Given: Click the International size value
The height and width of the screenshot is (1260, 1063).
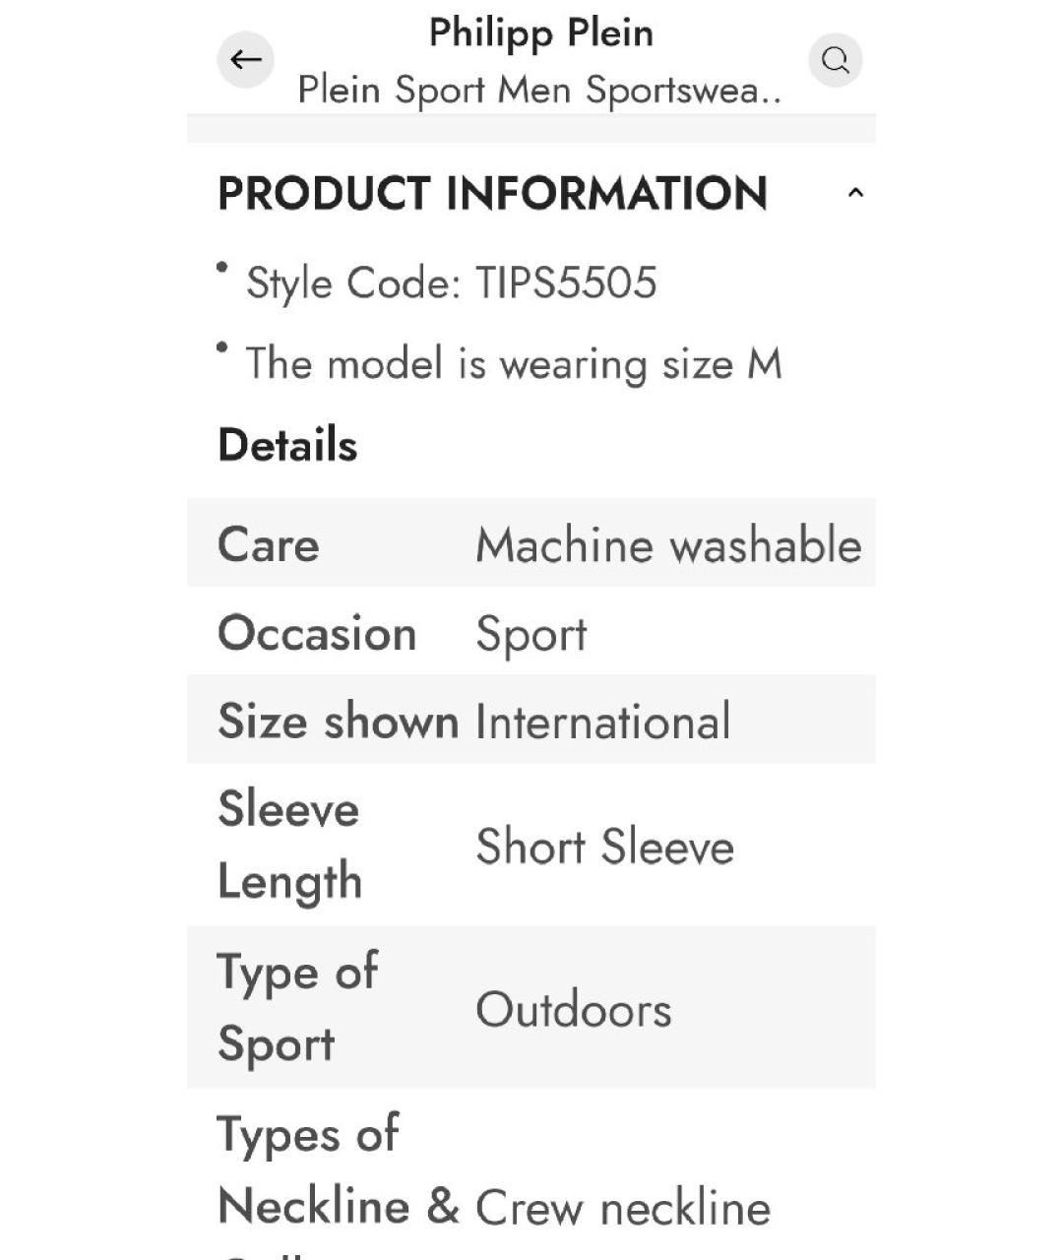Looking at the screenshot, I should point(602,722).
